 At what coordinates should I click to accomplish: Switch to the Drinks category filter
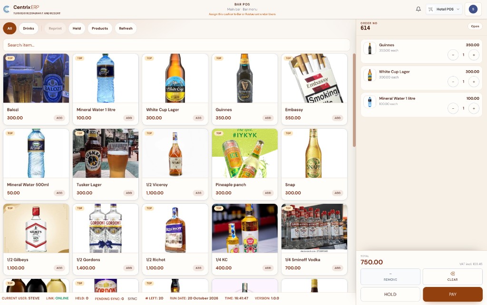pos(29,28)
